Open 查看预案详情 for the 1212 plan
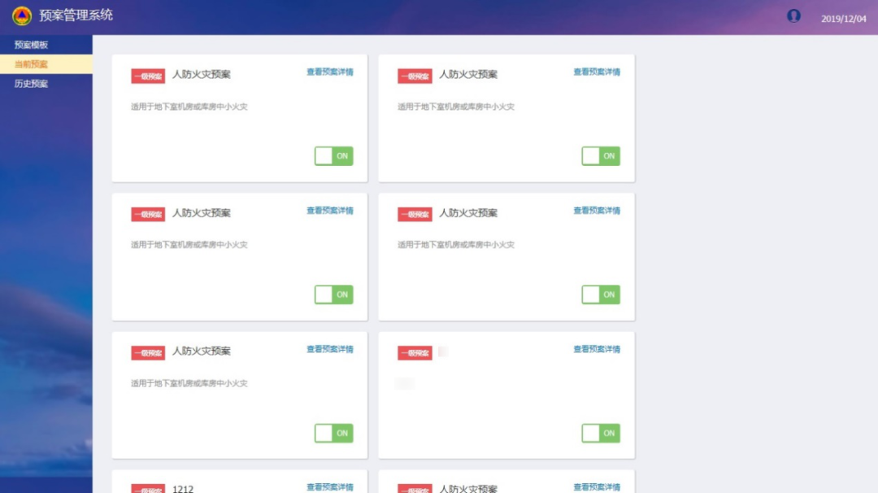The width and height of the screenshot is (878, 493). (x=329, y=487)
